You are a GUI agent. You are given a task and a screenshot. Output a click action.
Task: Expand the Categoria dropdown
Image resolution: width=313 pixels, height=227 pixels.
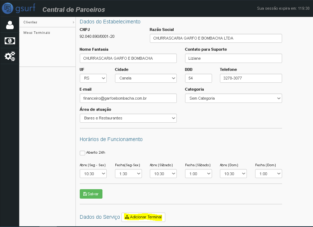coord(233,98)
